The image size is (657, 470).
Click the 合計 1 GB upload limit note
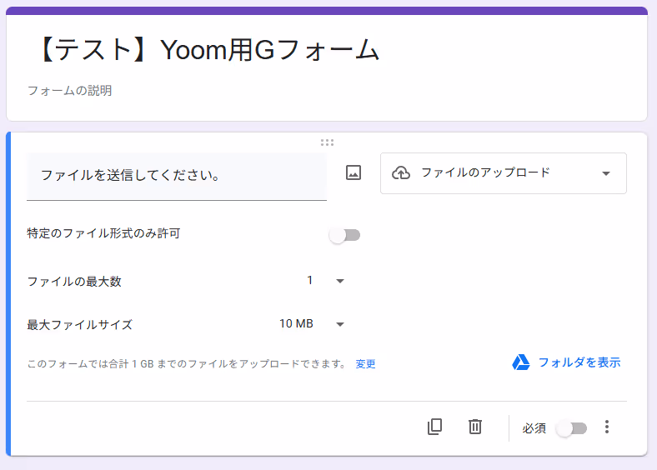pyautogui.click(x=187, y=364)
